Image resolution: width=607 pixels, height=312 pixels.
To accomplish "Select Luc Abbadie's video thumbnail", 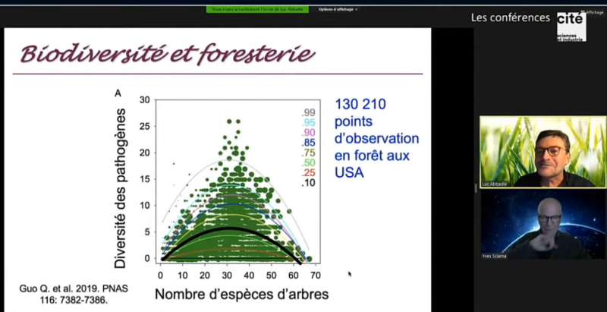I will (543, 152).
